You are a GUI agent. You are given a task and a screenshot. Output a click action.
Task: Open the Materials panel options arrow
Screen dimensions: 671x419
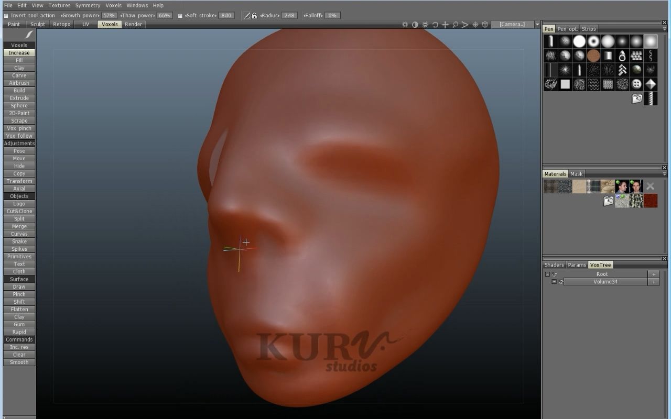(665, 174)
